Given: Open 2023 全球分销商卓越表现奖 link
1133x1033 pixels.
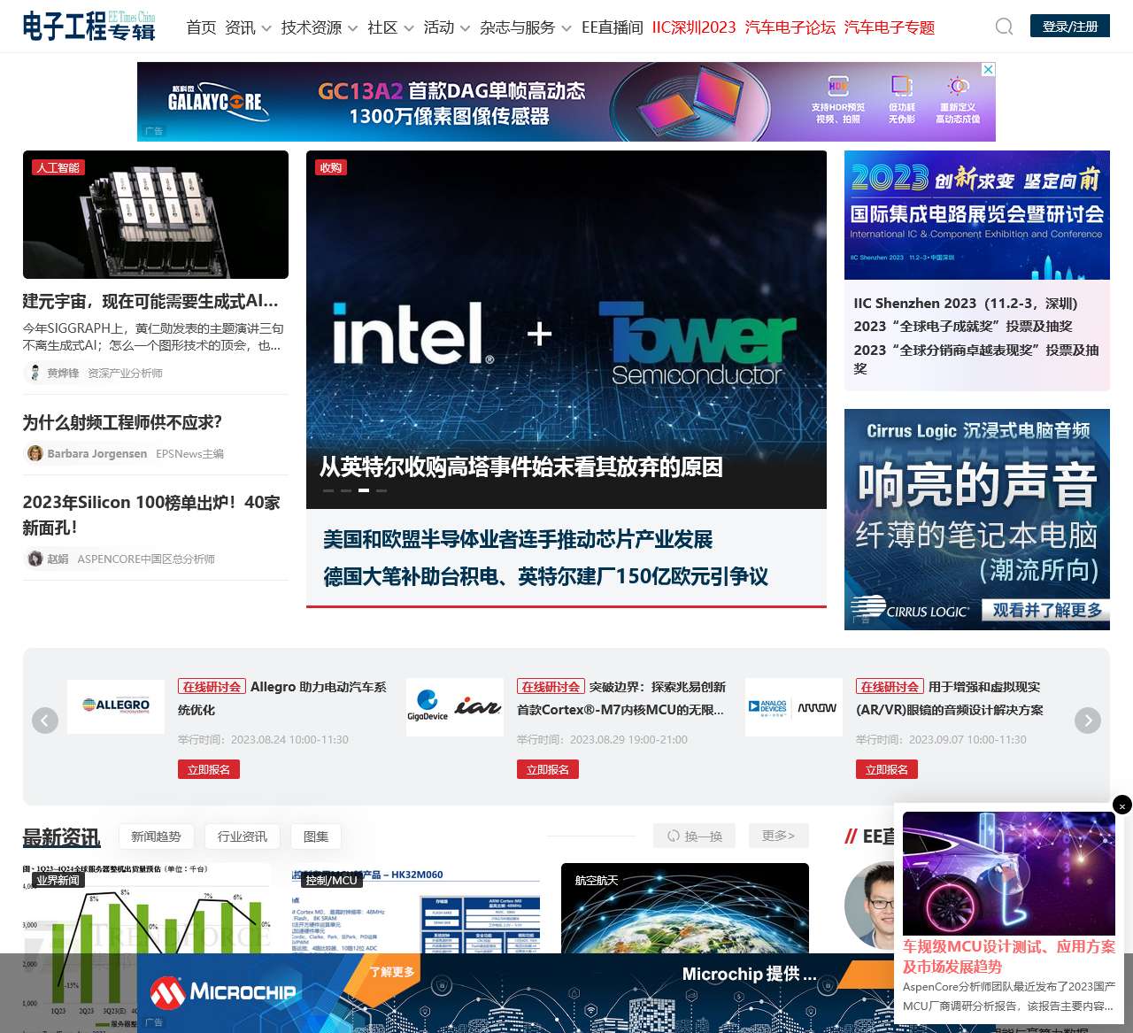Looking at the screenshot, I should [976, 358].
